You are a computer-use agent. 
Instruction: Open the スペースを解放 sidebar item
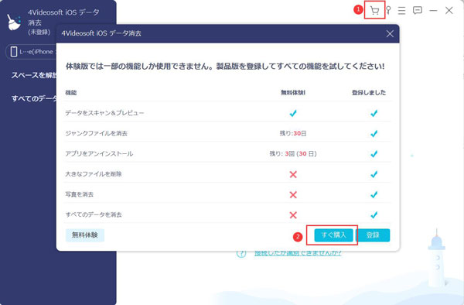click(x=34, y=75)
